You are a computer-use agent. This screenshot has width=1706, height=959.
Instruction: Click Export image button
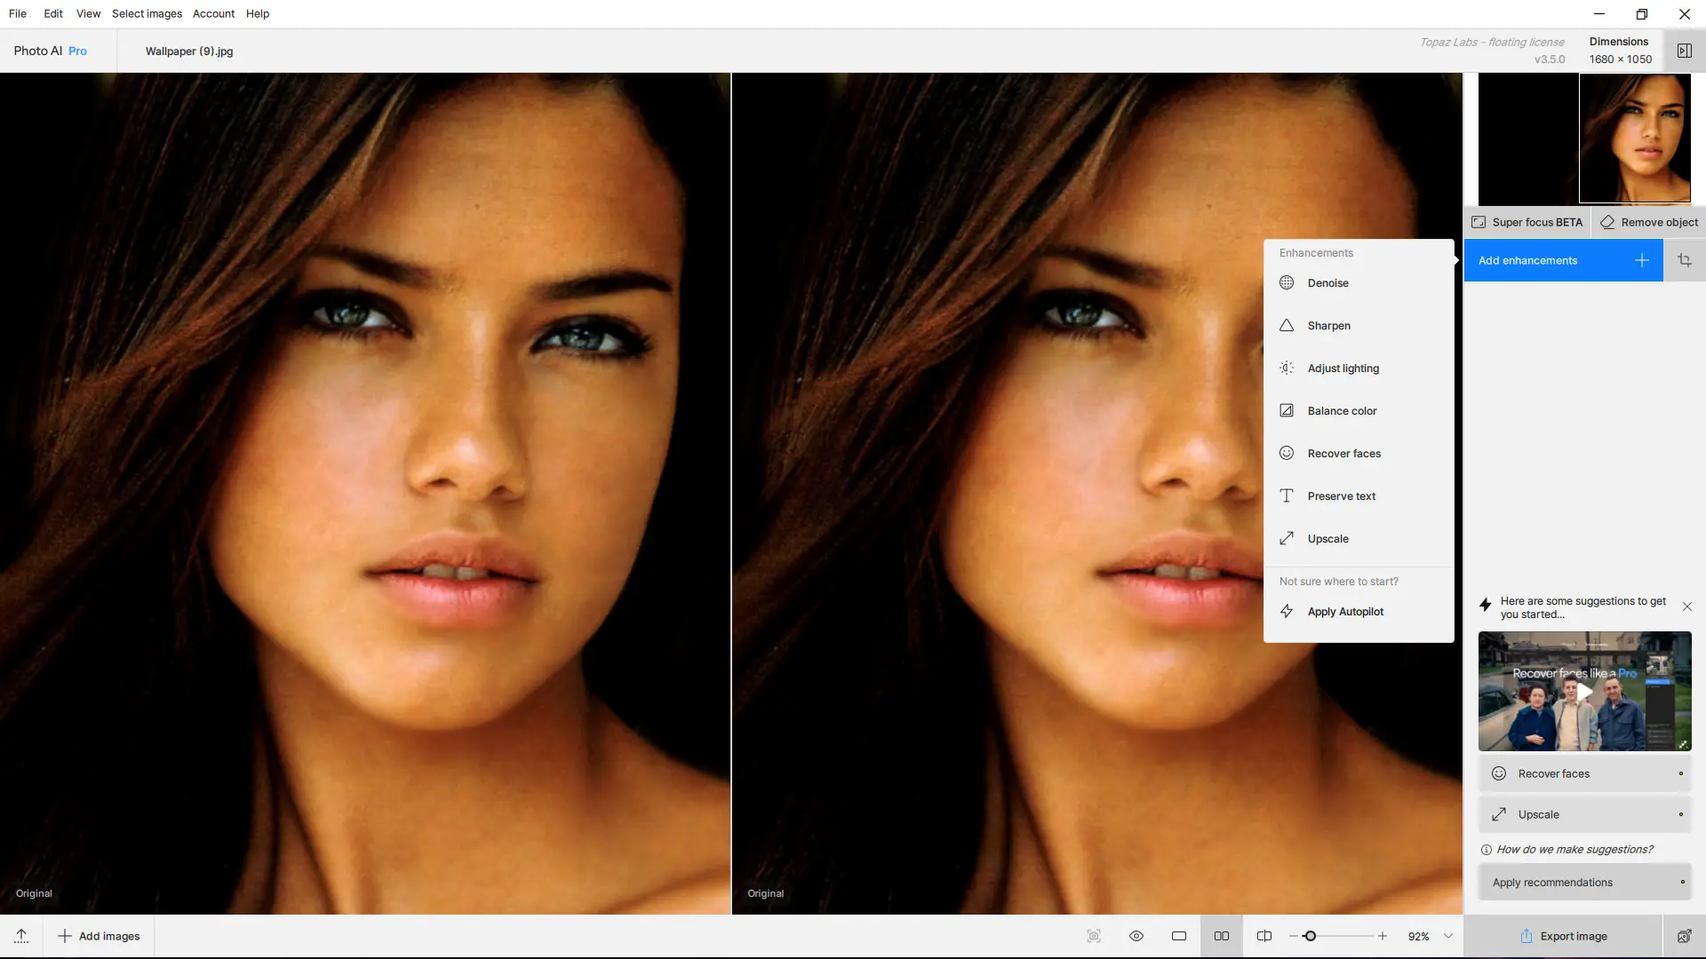(1563, 936)
